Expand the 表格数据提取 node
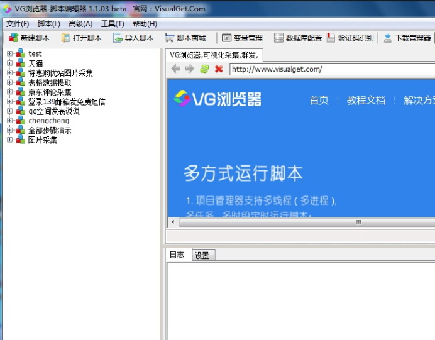The image size is (435, 340). coord(9,82)
